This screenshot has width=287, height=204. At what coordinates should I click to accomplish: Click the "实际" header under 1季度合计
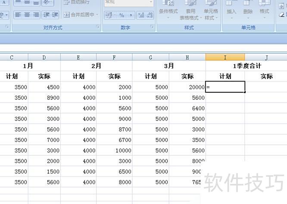pos(266,76)
